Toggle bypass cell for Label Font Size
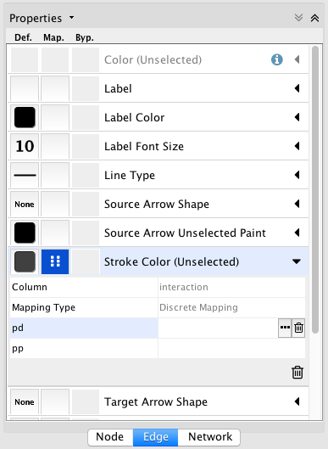This screenshot has height=449, width=328. pyautogui.click(x=86, y=146)
